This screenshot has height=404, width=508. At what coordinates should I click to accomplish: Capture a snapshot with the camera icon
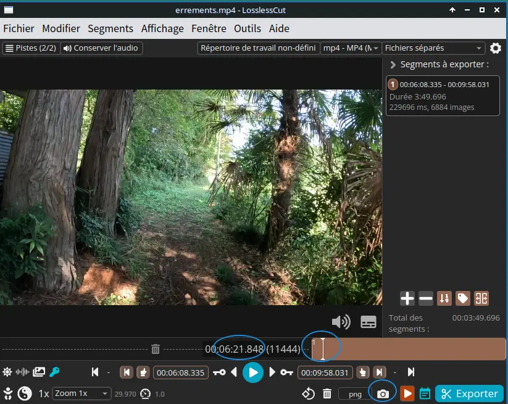[383, 393]
